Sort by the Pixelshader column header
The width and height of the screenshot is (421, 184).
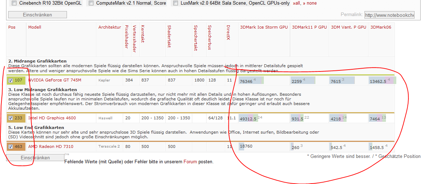pos(127,37)
